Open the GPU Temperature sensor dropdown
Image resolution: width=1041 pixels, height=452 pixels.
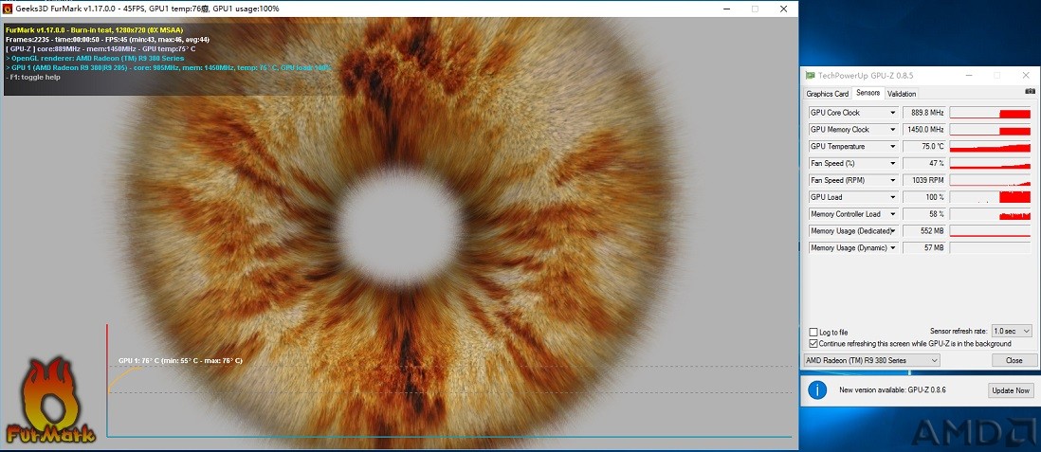tap(893, 147)
